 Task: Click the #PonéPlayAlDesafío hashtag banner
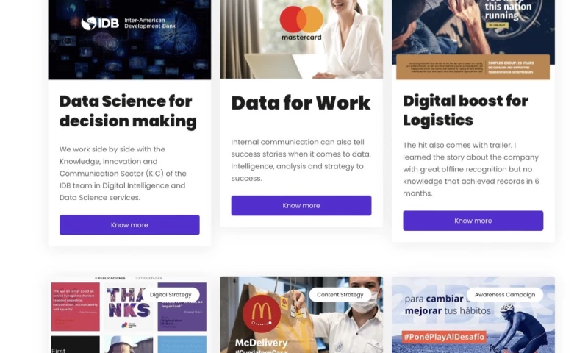(444, 337)
